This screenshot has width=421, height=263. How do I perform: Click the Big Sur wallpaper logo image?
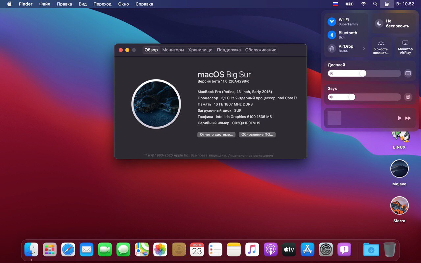(x=156, y=104)
